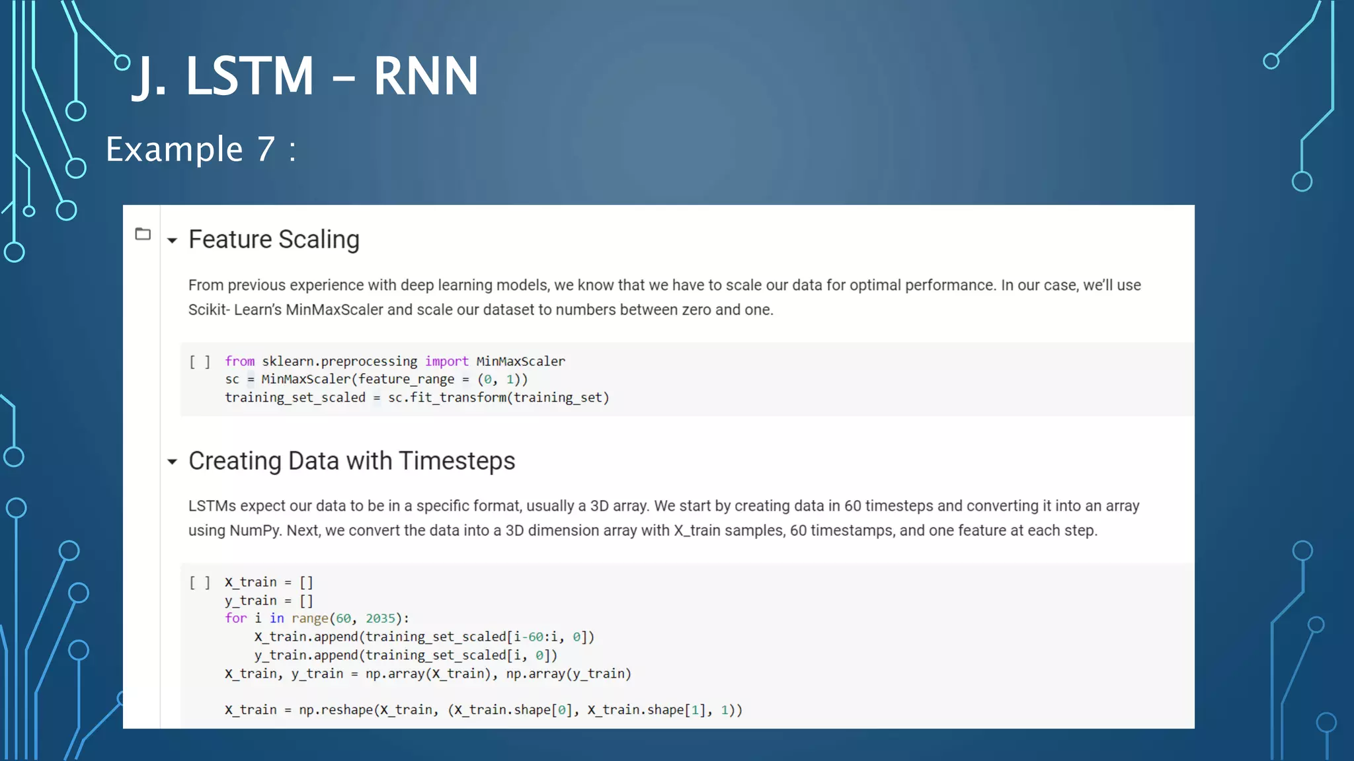Click the np.reshape code line
Image resolution: width=1354 pixels, height=761 pixels.
483,710
